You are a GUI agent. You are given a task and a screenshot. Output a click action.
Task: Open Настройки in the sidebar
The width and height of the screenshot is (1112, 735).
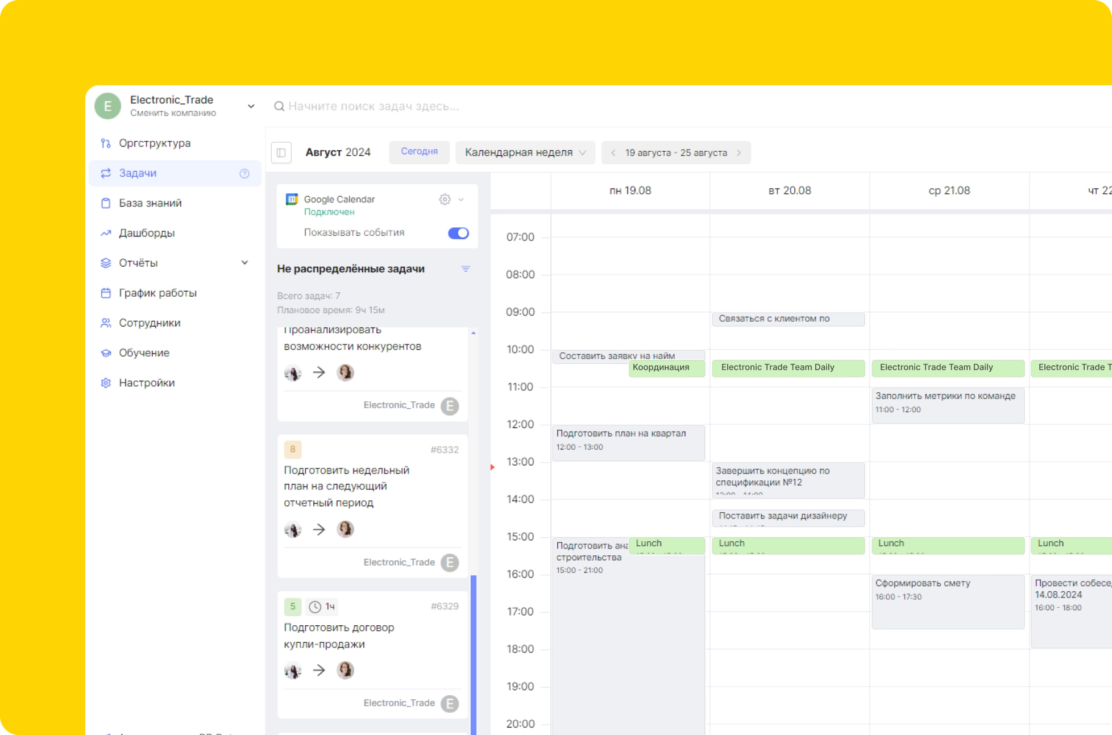click(x=175, y=383)
